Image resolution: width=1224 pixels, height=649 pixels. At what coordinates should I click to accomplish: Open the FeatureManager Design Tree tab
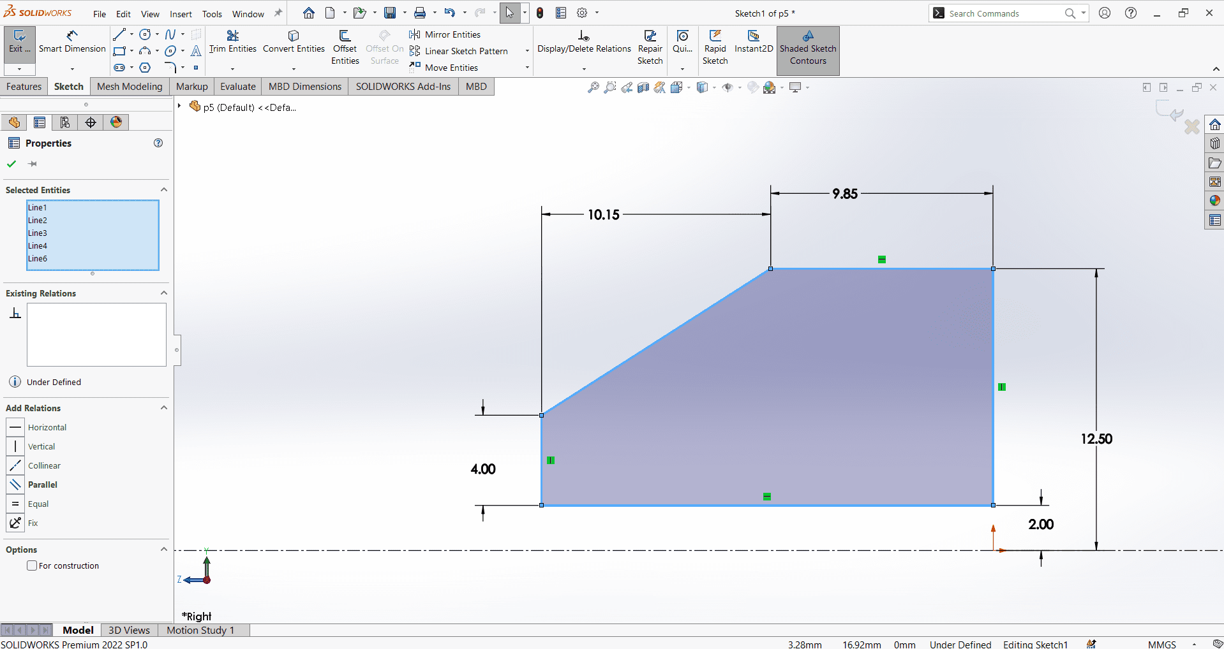14,122
